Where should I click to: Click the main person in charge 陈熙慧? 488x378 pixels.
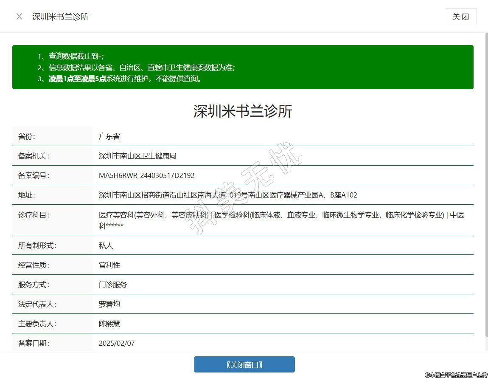109,324
